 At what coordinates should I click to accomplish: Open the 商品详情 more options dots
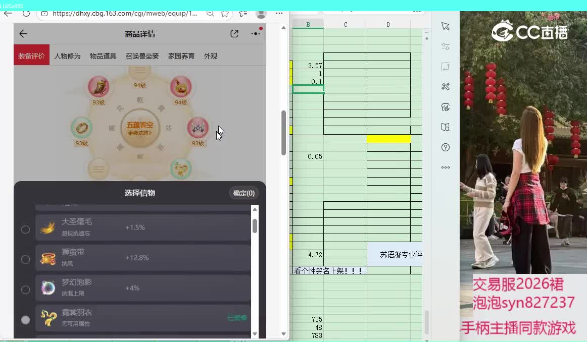256,33
